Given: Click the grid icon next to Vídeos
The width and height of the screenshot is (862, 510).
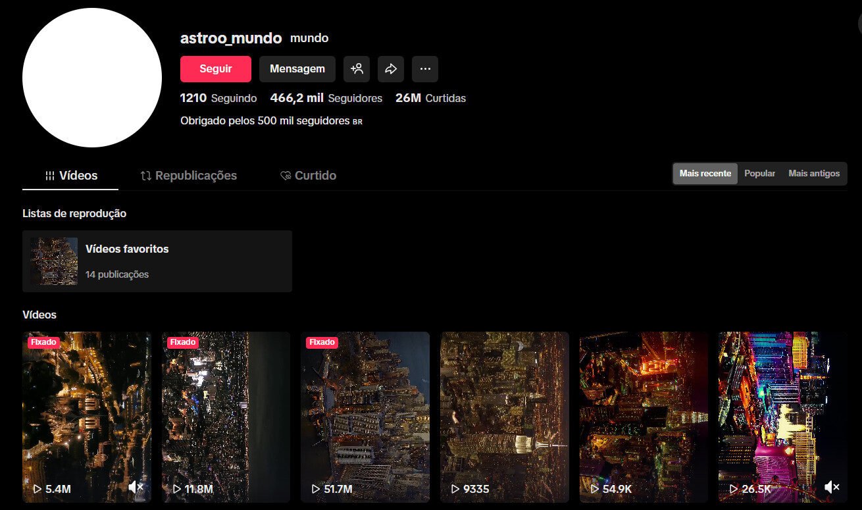Looking at the screenshot, I should pos(51,175).
